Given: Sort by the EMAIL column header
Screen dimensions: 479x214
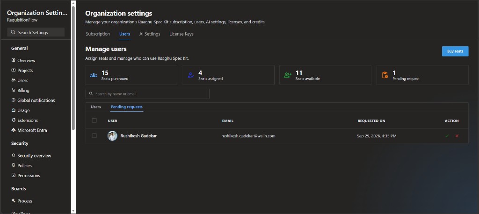Looking at the screenshot, I should [x=228, y=121].
